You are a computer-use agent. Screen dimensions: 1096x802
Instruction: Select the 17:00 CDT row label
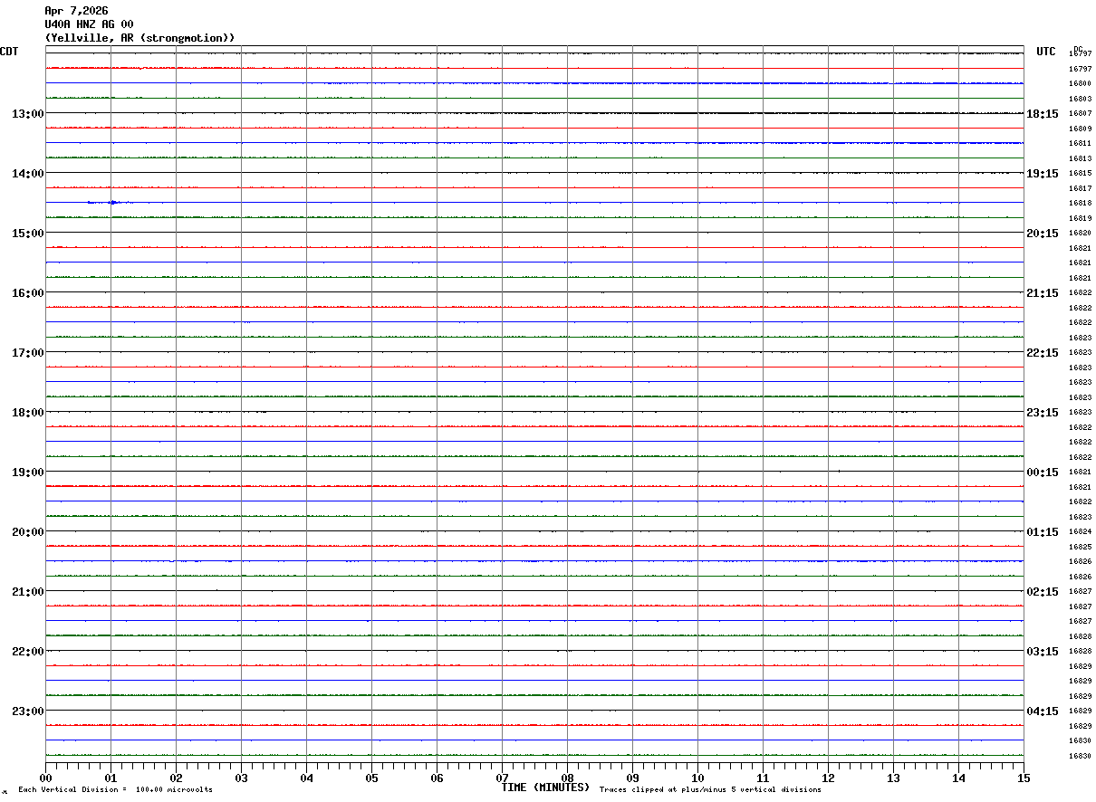28,353
